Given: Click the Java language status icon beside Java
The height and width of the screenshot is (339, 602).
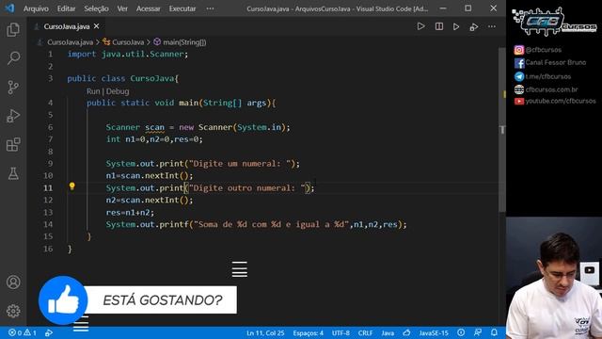Looking at the screenshot, I should pos(406,332).
